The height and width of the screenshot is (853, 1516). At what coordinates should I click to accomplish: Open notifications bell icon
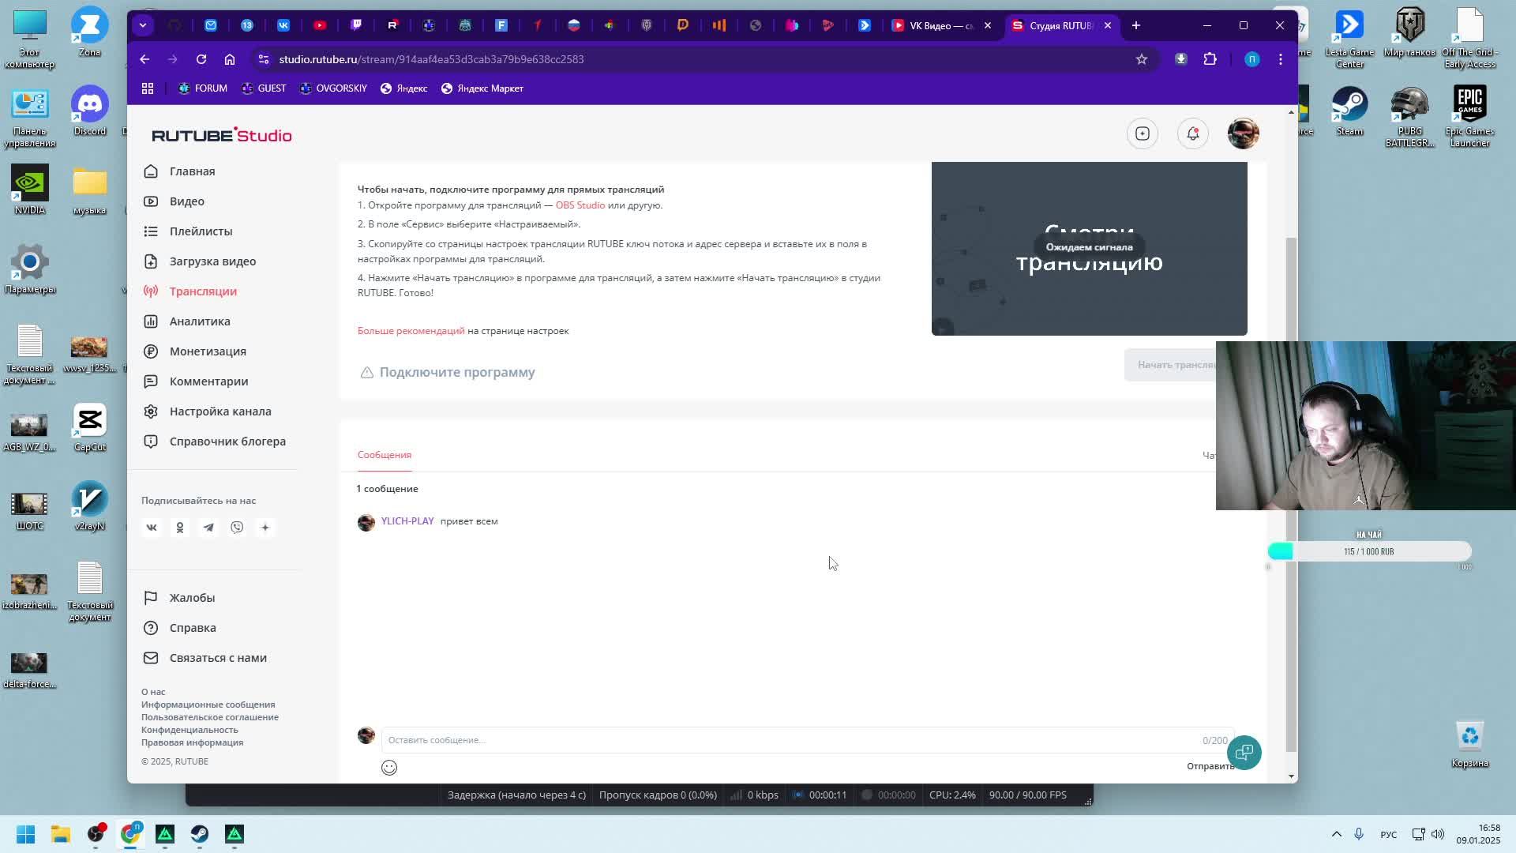point(1192,133)
